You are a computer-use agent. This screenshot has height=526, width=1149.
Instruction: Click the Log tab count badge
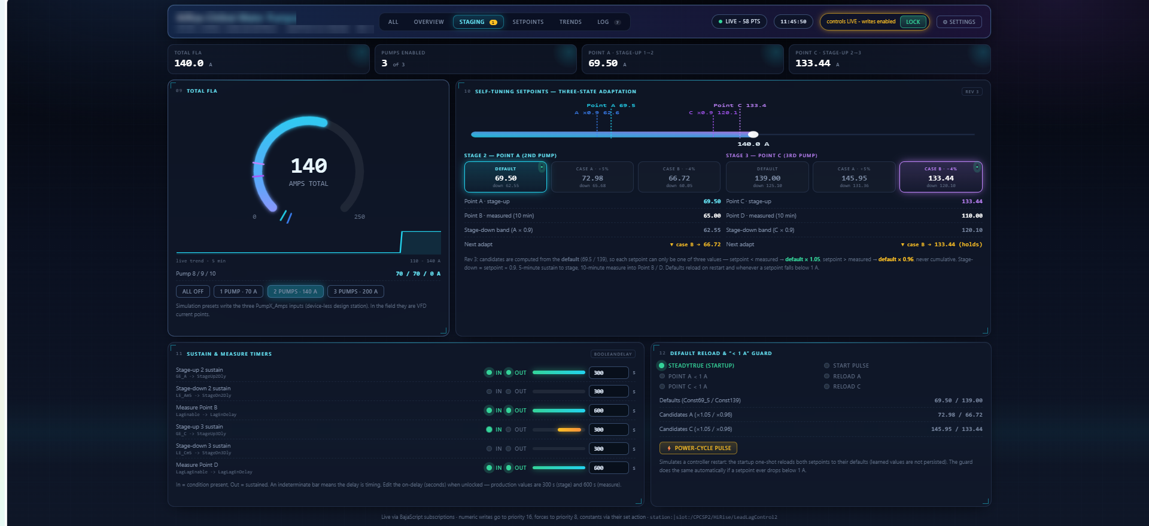pos(618,22)
